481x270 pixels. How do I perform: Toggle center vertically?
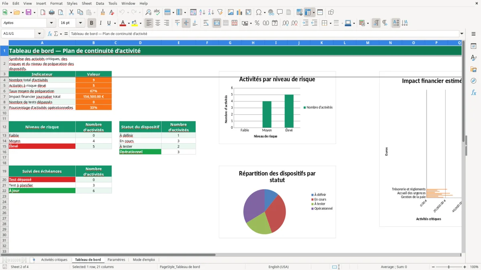186,23
